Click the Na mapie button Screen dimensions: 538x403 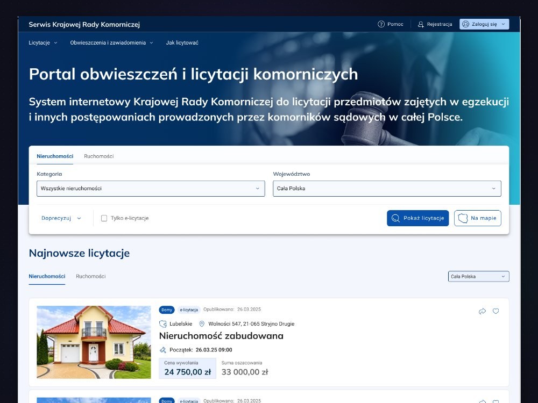tap(478, 218)
